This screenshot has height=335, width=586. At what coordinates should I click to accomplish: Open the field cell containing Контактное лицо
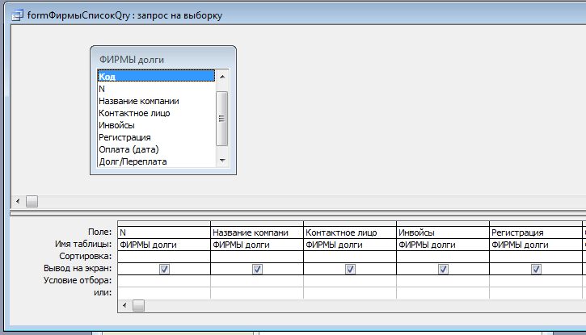[x=349, y=232]
